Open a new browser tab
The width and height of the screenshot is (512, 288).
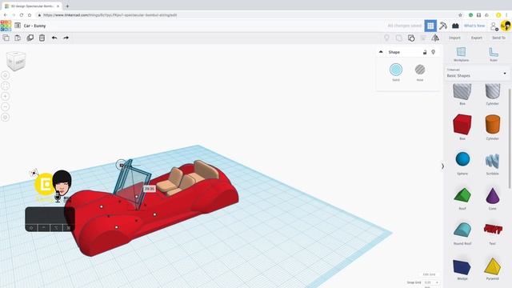[x=67, y=6]
